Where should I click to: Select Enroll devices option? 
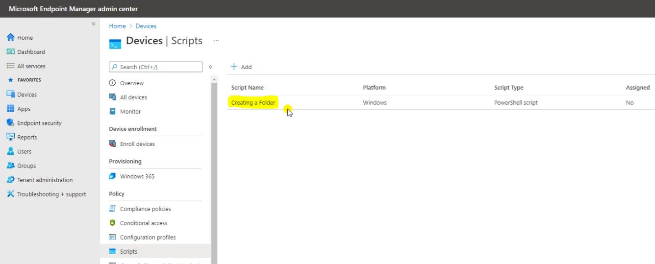[x=137, y=144]
